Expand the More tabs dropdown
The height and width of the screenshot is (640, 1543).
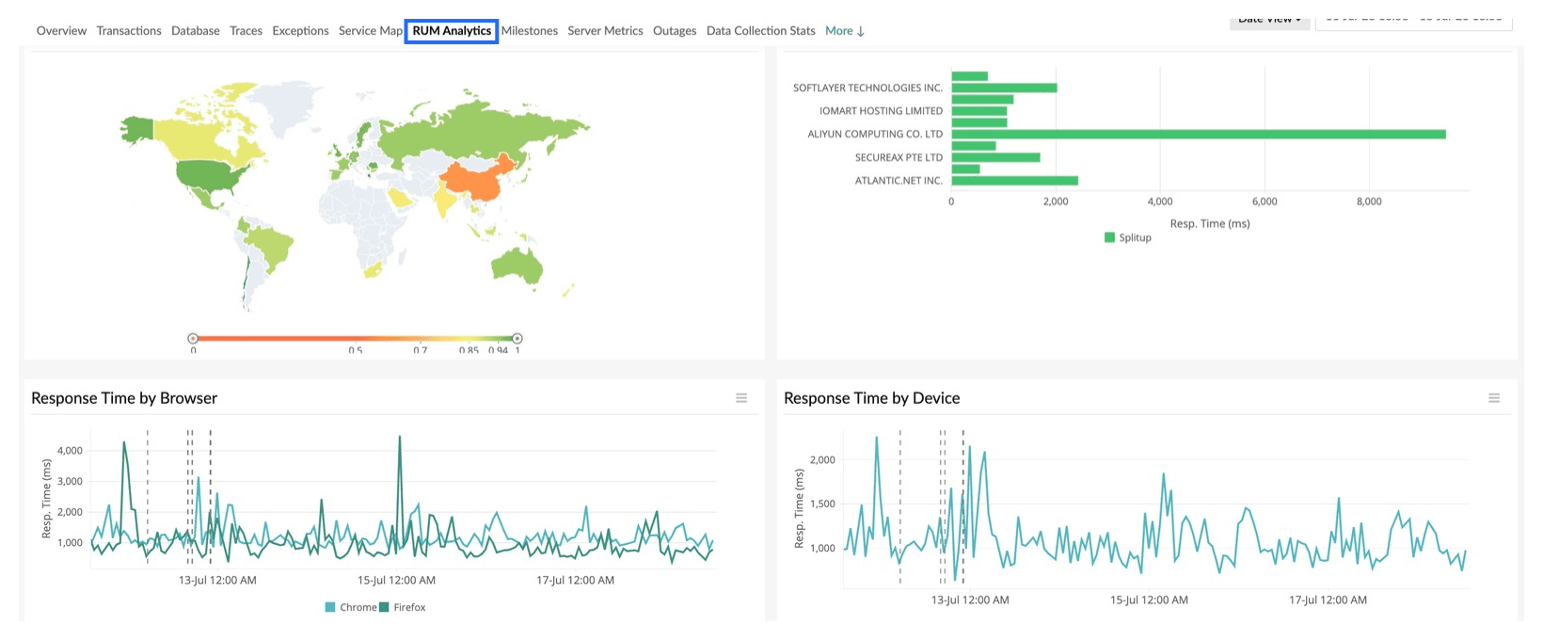[844, 31]
